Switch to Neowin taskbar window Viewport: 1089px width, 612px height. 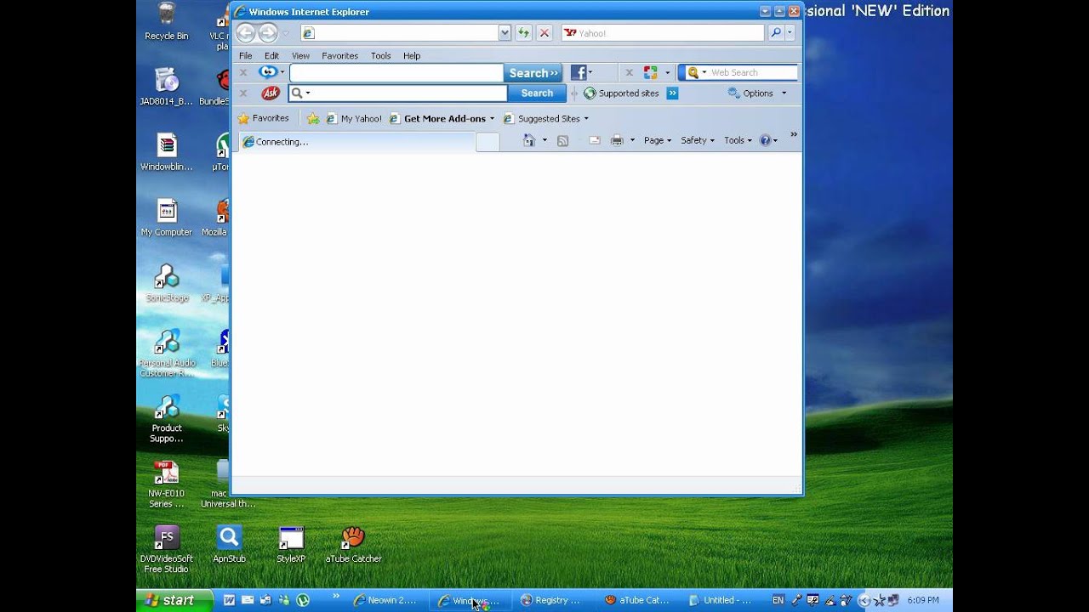coord(385,600)
